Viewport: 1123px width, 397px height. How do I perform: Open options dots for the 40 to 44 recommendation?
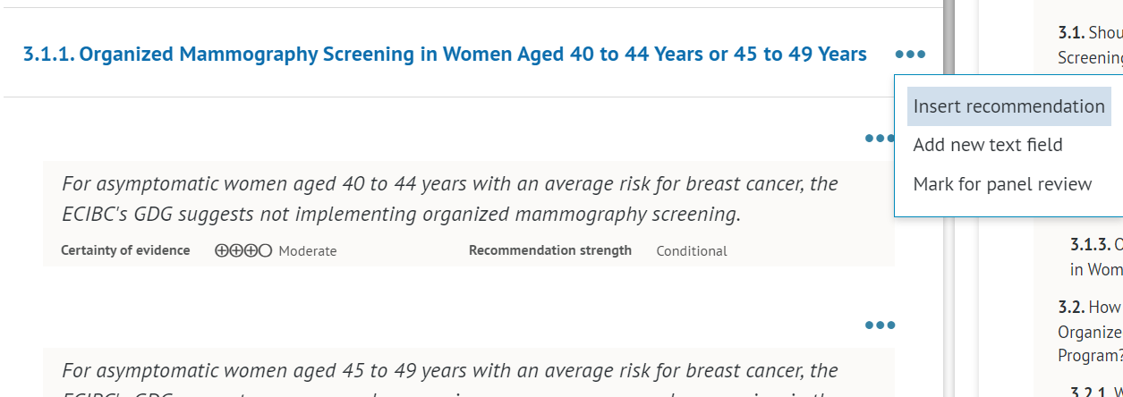click(x=880, y=138)
